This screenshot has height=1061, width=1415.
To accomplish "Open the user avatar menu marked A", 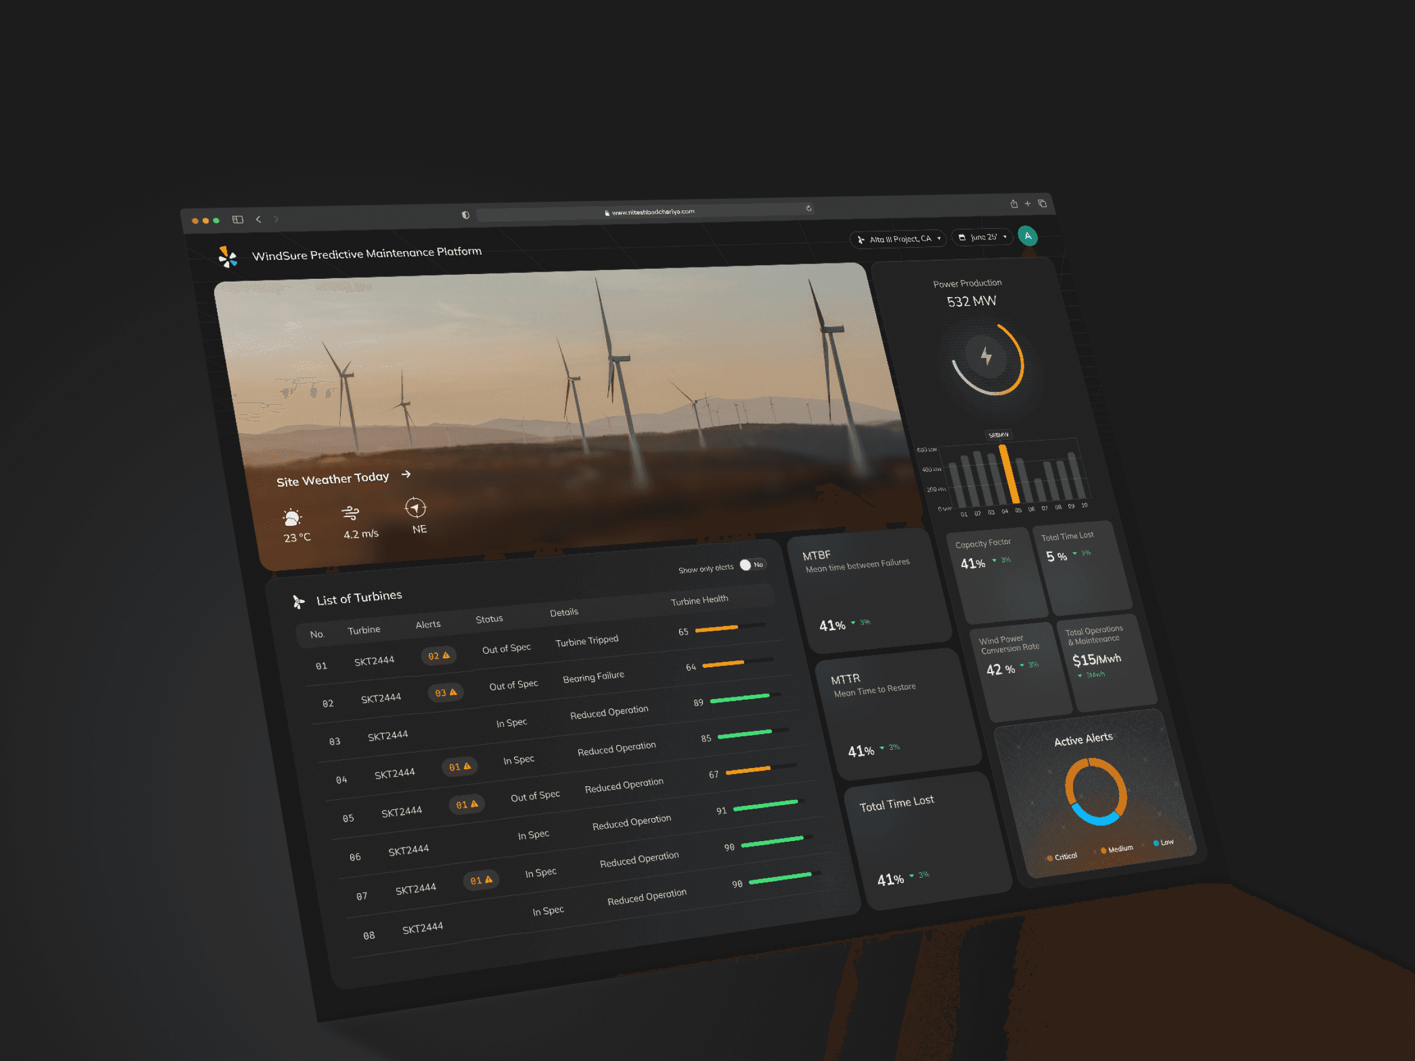I will pos(1027,236).
